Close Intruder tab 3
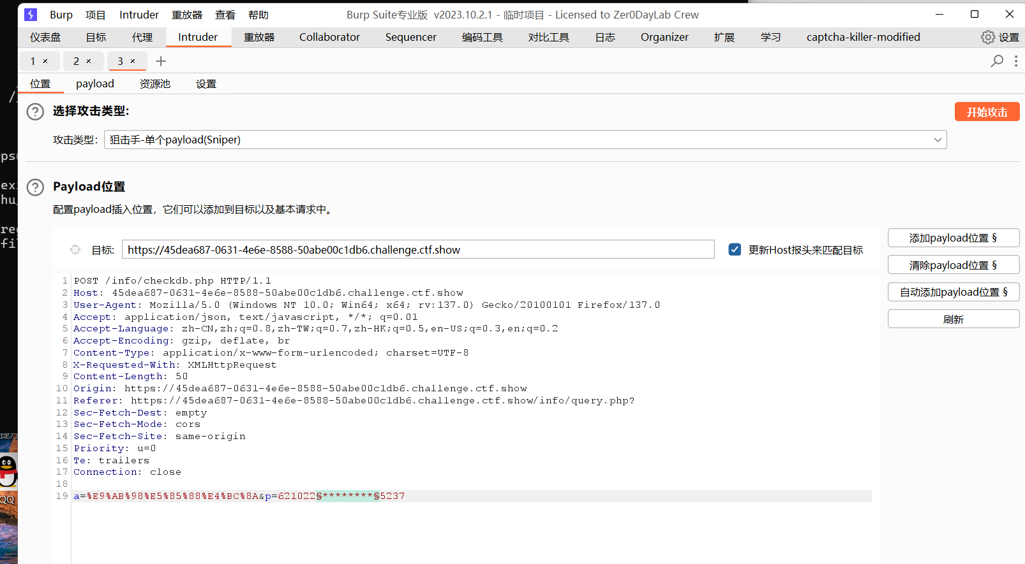Viewport: 1025px width, 564px height. 133,61
